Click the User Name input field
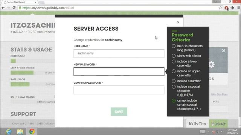The width and height of the screenshot is (241, 135). [x=119, y=53]
